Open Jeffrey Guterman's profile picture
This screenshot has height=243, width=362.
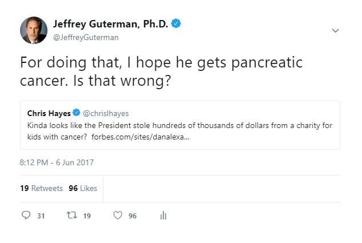point(34,30)
